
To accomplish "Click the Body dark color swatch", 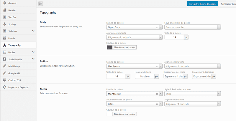I will point(109,47).
